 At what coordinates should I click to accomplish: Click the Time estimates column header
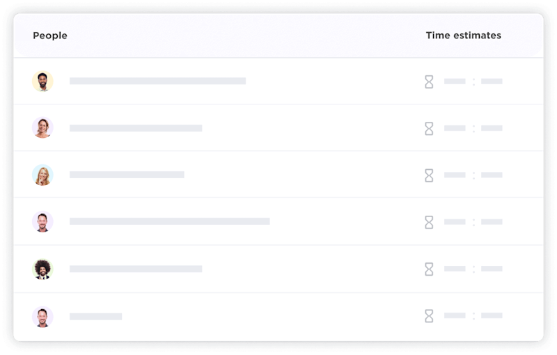464,35
